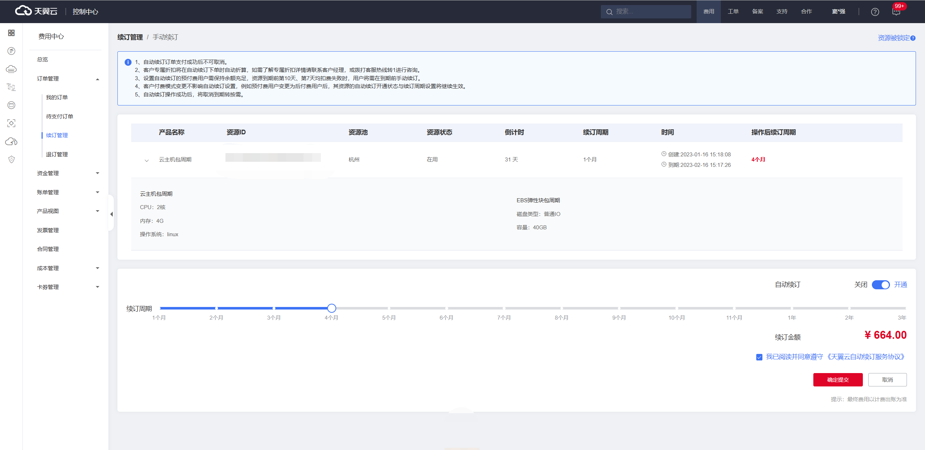This screenshot has height=450, width=925.
Task: Open the 工单 tab in top navigation
Action: 733,12
